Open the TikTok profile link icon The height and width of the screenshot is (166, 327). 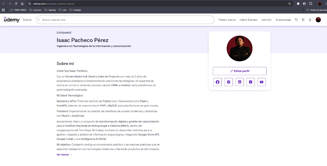[250, 82]
